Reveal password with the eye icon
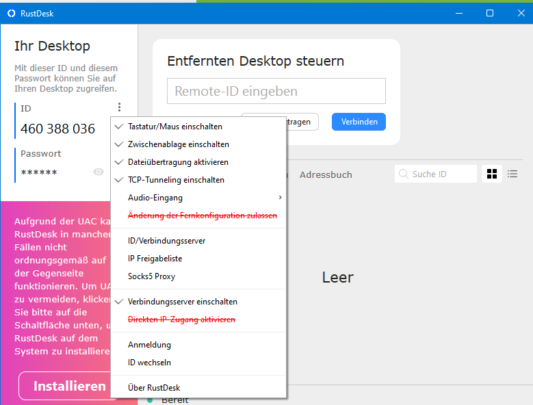The height and width of the screenshot is (405, 533). [x=99, y=172]
